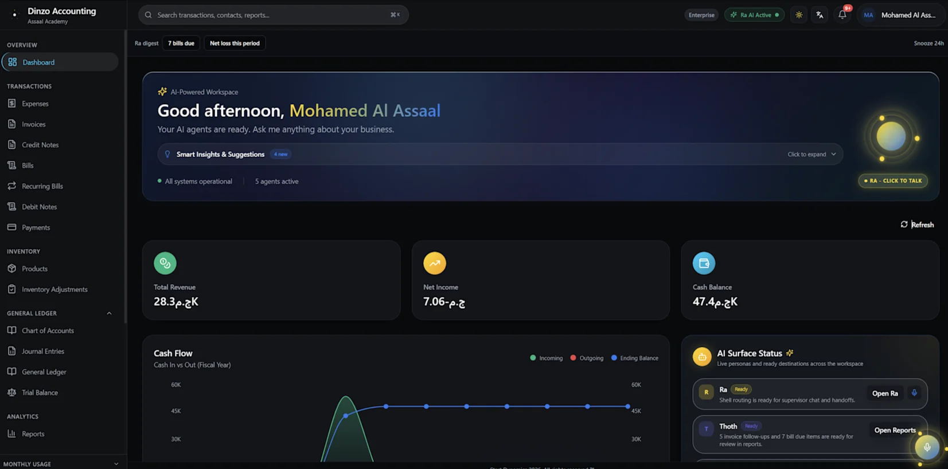This screenshot has height=469, width=948.
Task: Click the 'Total Revenue' label
Action: pos(174,287)
